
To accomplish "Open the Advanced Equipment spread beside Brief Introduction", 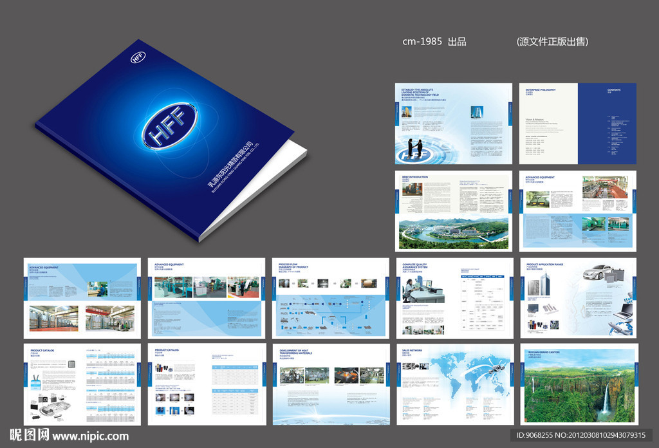I will coord(577,211).
